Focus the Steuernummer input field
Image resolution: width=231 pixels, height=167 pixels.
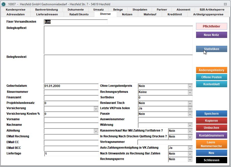(71, 92)
